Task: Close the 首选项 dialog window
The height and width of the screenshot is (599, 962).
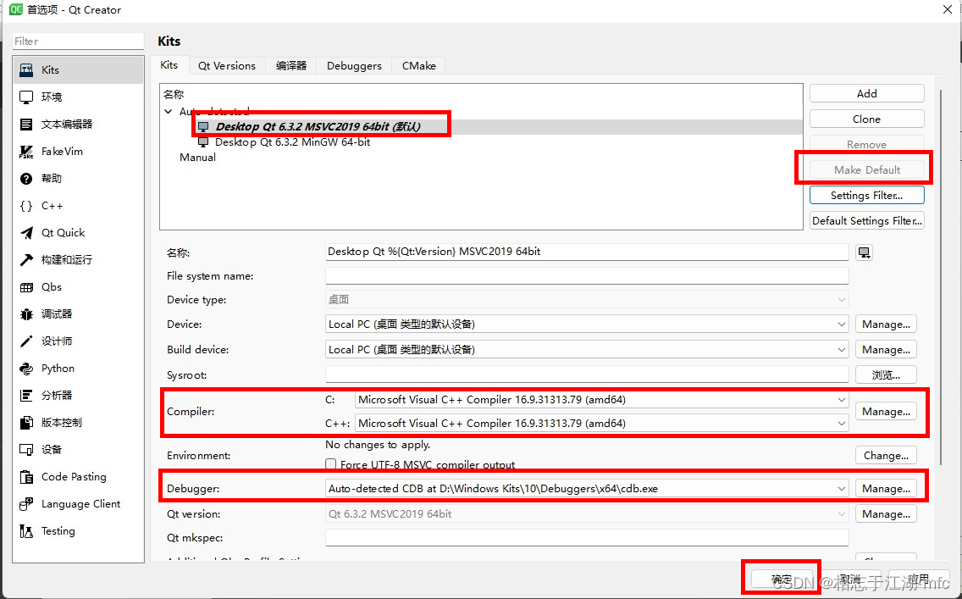Action: click(948, 10)
